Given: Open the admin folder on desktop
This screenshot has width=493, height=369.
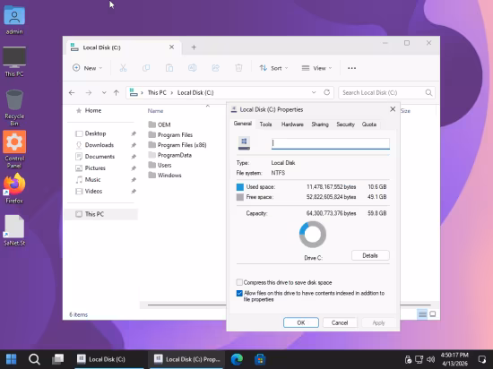Looking at the screenshot, I should coord(14,20).
